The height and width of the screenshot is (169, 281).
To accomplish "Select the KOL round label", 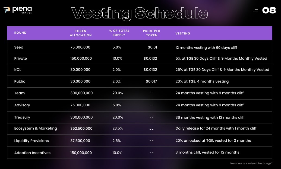I will (x=18, y=70).
